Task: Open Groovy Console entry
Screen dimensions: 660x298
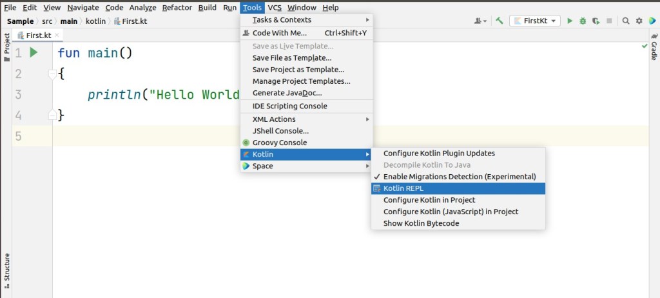Action: pyautogui.click(x=306, y=143)
